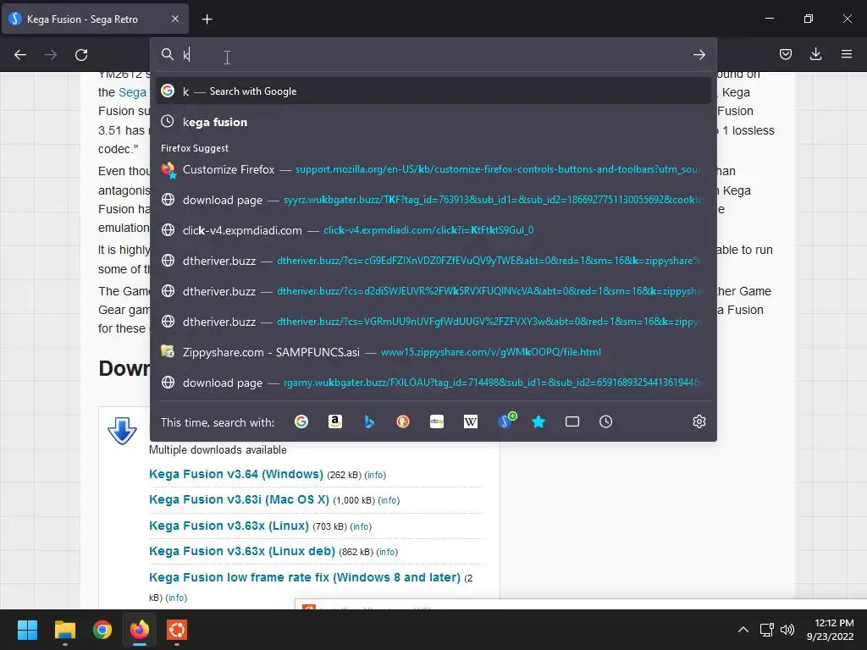Search this time with Wikipedia
This screenshot has width=867, height=650.
[x=471, y=421]
